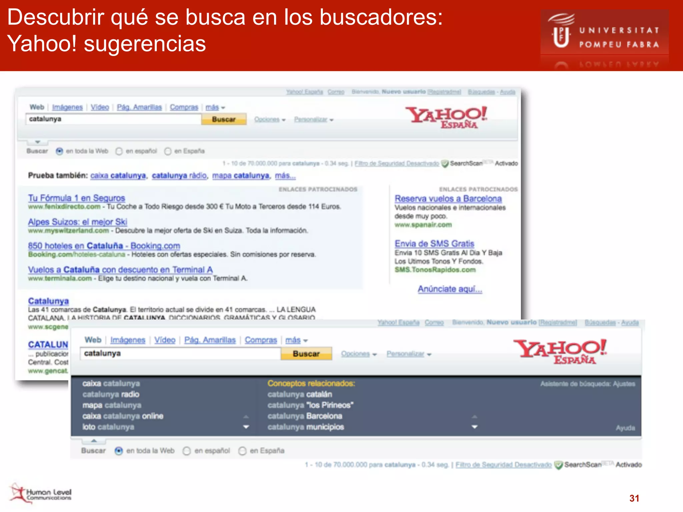The image size is (683, 512).
Task: Click the Yahoo! España logo in upper window
Action: (447, 117)
